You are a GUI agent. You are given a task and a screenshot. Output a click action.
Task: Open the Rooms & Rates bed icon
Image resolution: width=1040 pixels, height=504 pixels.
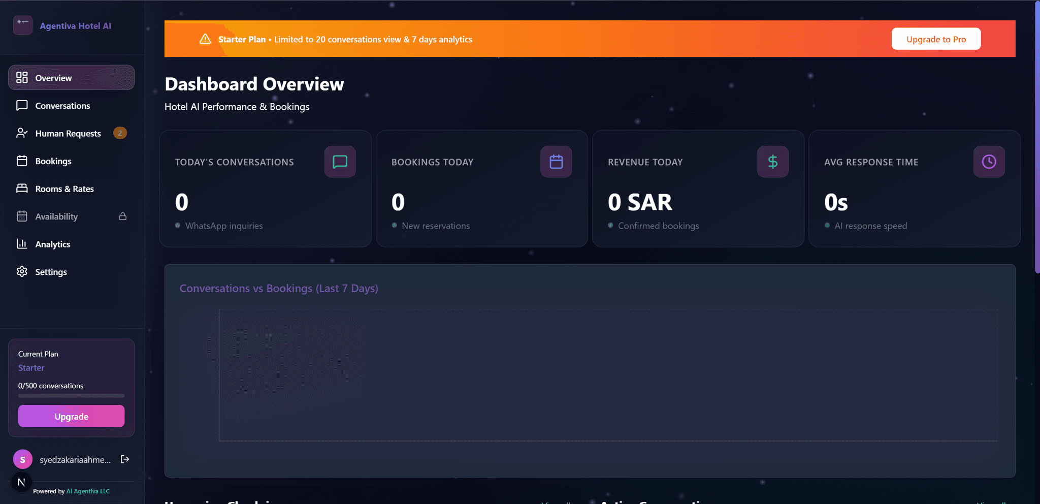pyautogui.click(x=22, y=188)
